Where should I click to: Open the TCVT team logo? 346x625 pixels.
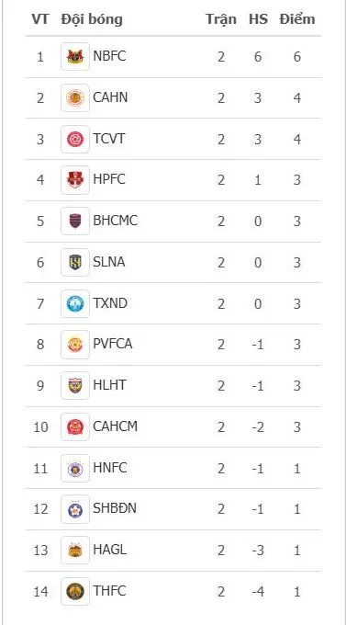coord(75,139)
